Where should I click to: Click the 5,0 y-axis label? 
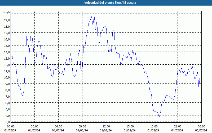(7, 109)
